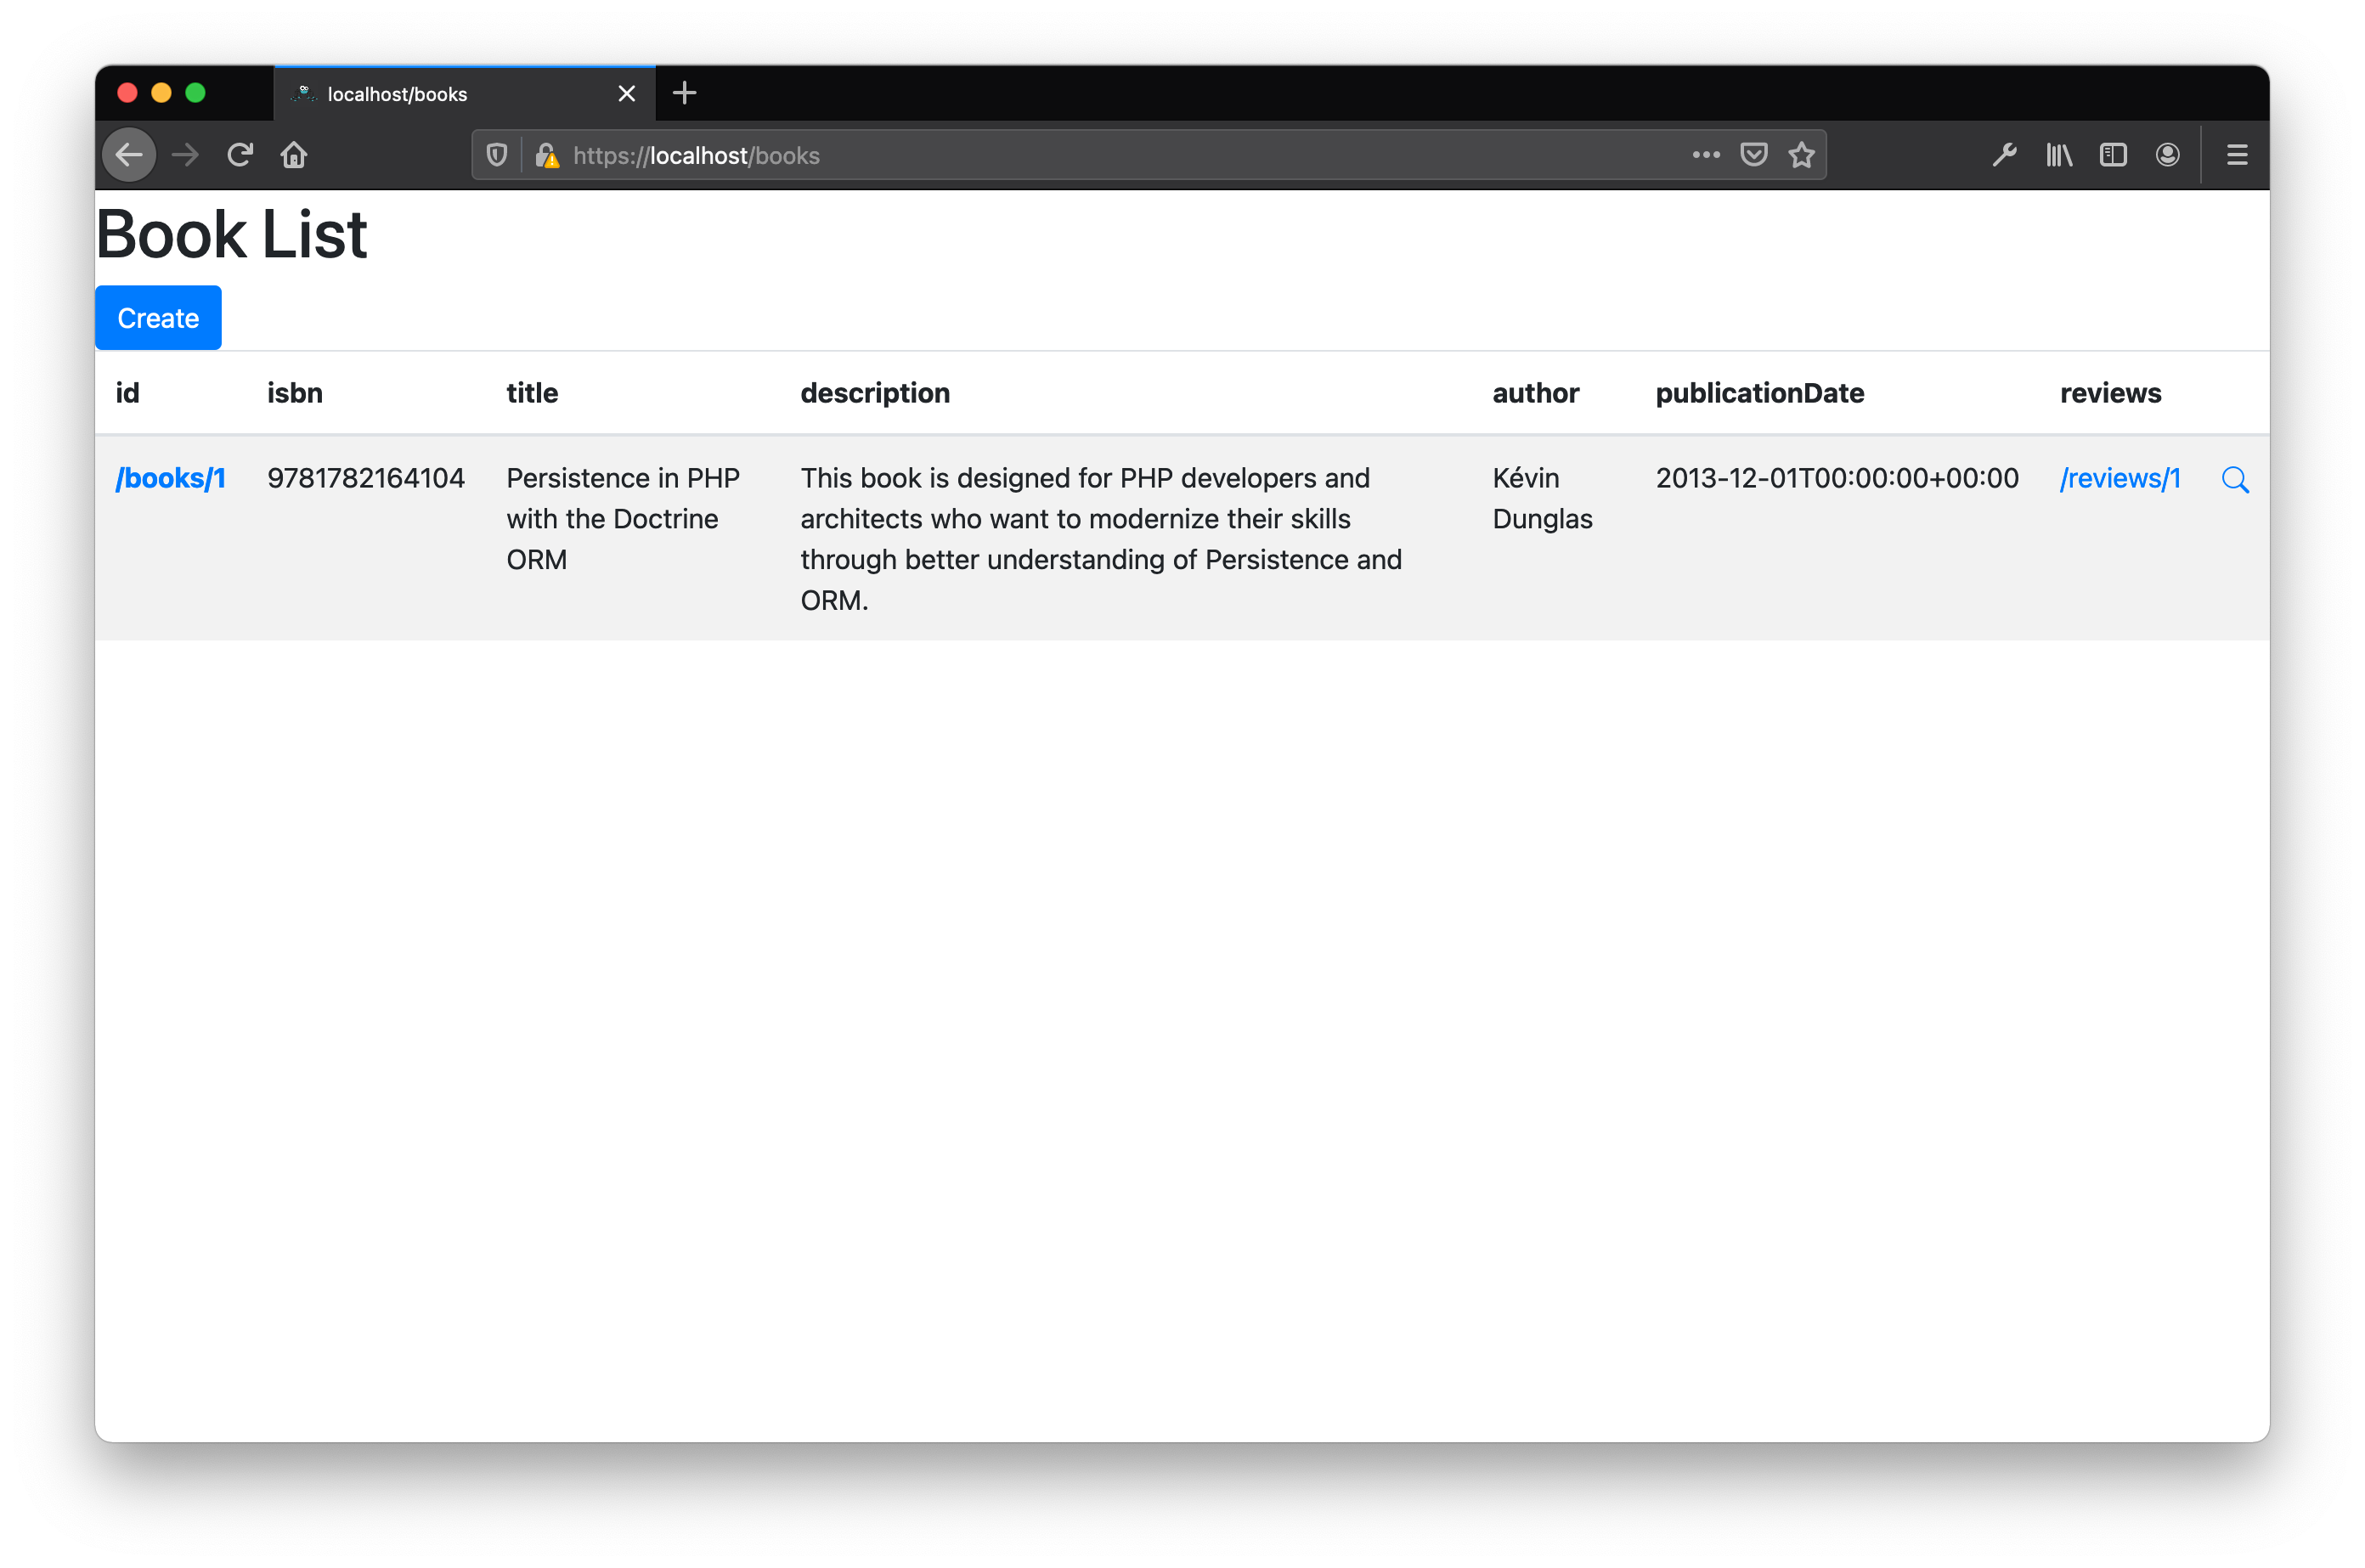Click the developer wrench icon
2365x1568 pixels.
[2004, 154]
